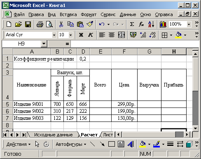This screenshot has height=159, width=201.
Task: Click the cell with price 299,00р.
Action: [x=124, y=104]
